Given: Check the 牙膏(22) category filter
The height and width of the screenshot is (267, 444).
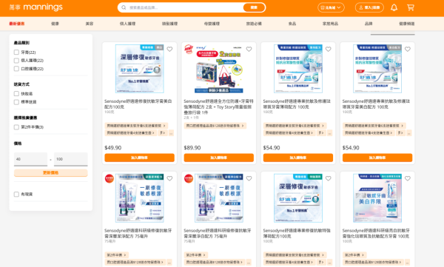Looking at the screenshot, I should 16,52.
